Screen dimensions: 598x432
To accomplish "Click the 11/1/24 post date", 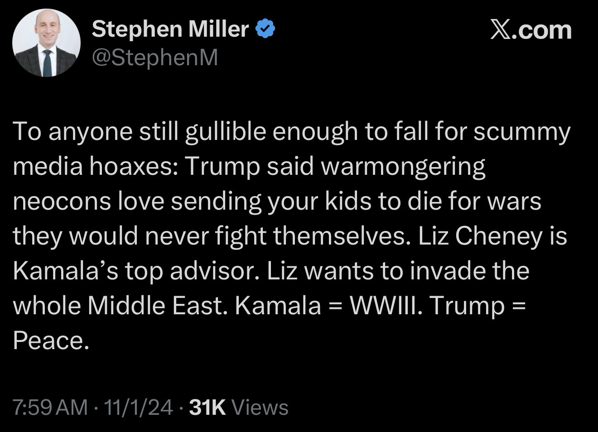I will pyautogui.click(x=138, y=407).
